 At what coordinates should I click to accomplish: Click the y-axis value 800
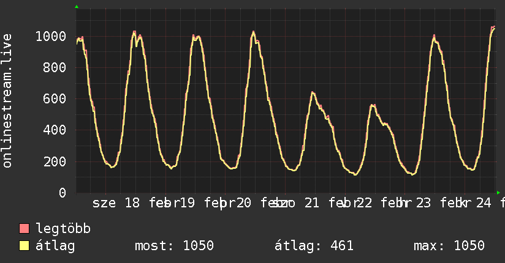click(x=55, y=67)
